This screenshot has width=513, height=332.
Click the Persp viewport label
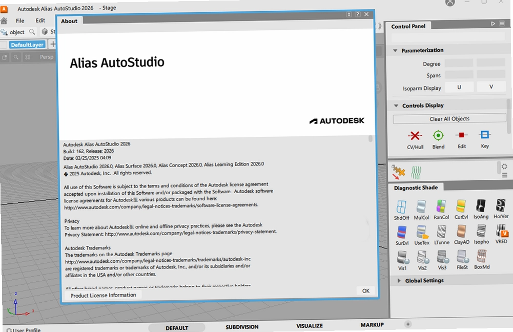click(47, 57)
